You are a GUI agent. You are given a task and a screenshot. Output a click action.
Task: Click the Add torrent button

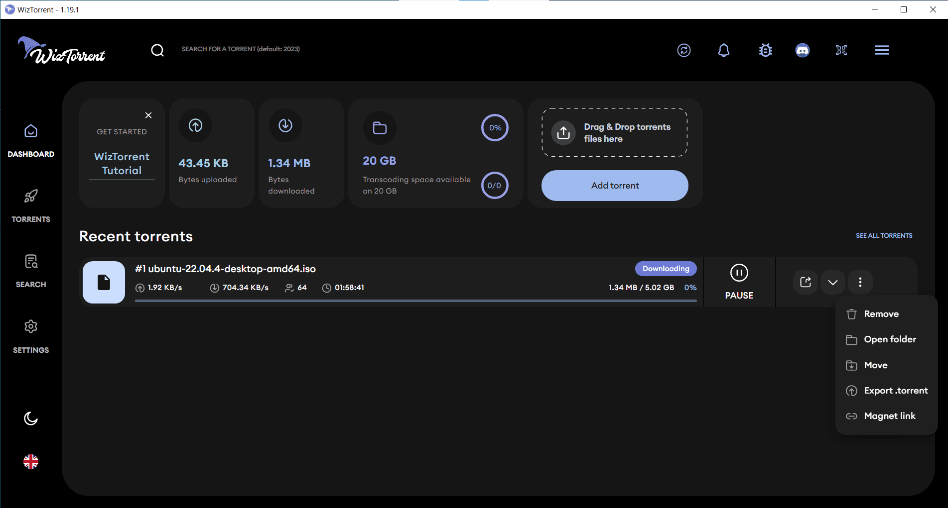pyautogui.click(x=615, y=186)
